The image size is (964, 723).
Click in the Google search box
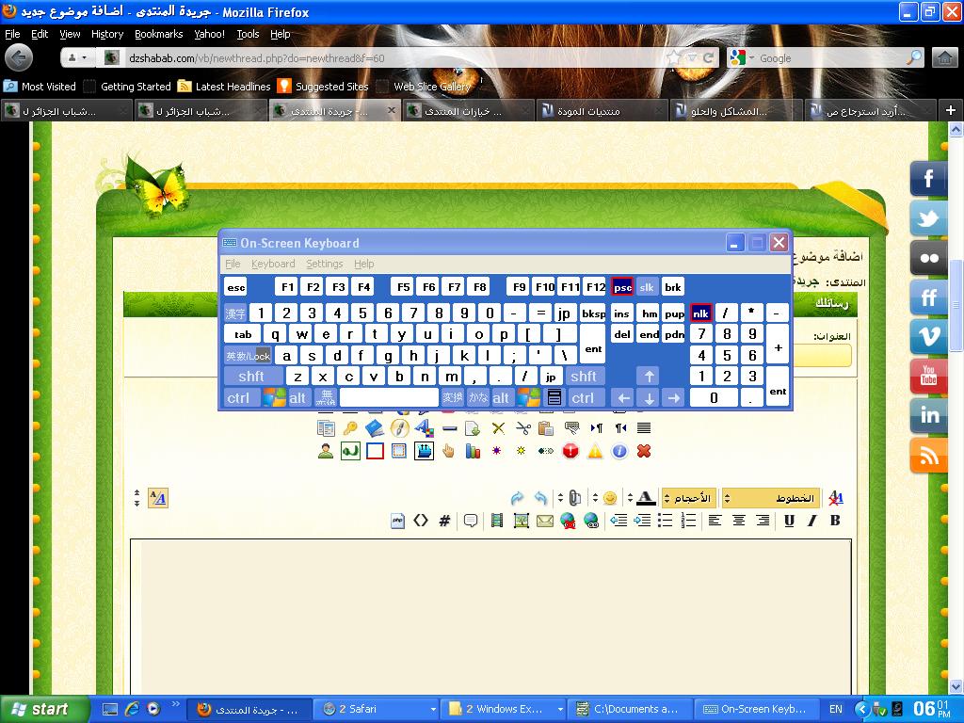point(828,58)
